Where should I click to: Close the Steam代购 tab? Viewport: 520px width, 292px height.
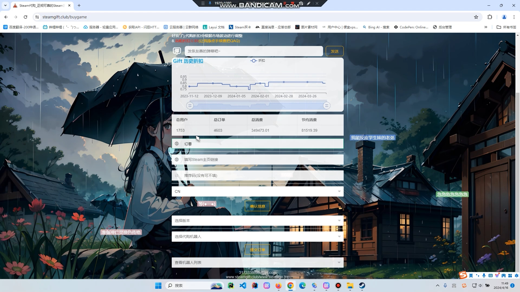click(x=69, y=5)
